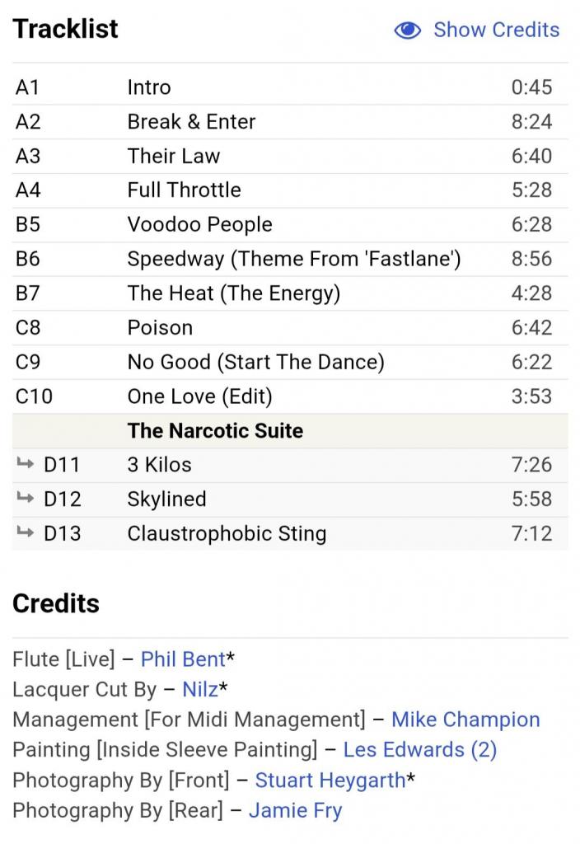Click the arrow icon before D12
The height and width of the screenshot is (844, 580).
tap(25, 499)
